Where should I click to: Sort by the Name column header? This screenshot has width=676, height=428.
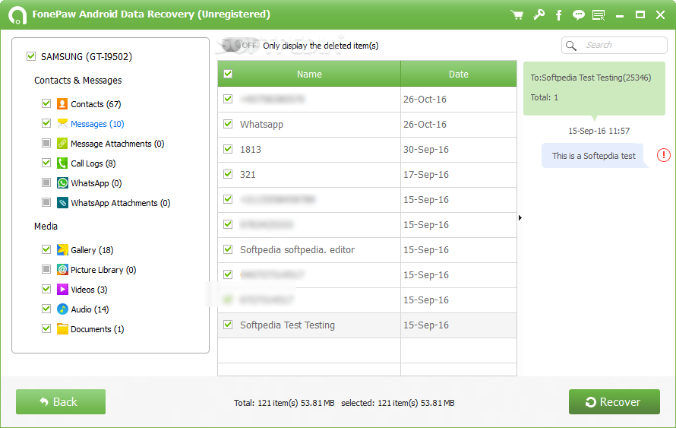click(309, 74)
